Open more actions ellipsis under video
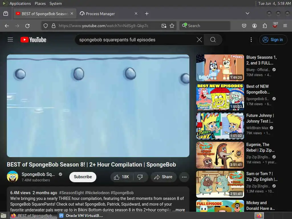The width and height of the screenshot is (292, 219). point(184,177)
